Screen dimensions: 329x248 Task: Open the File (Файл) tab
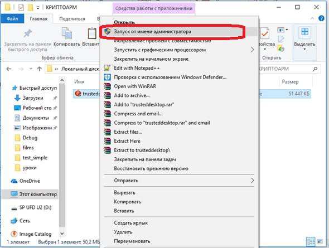click(x=12, y=19)
